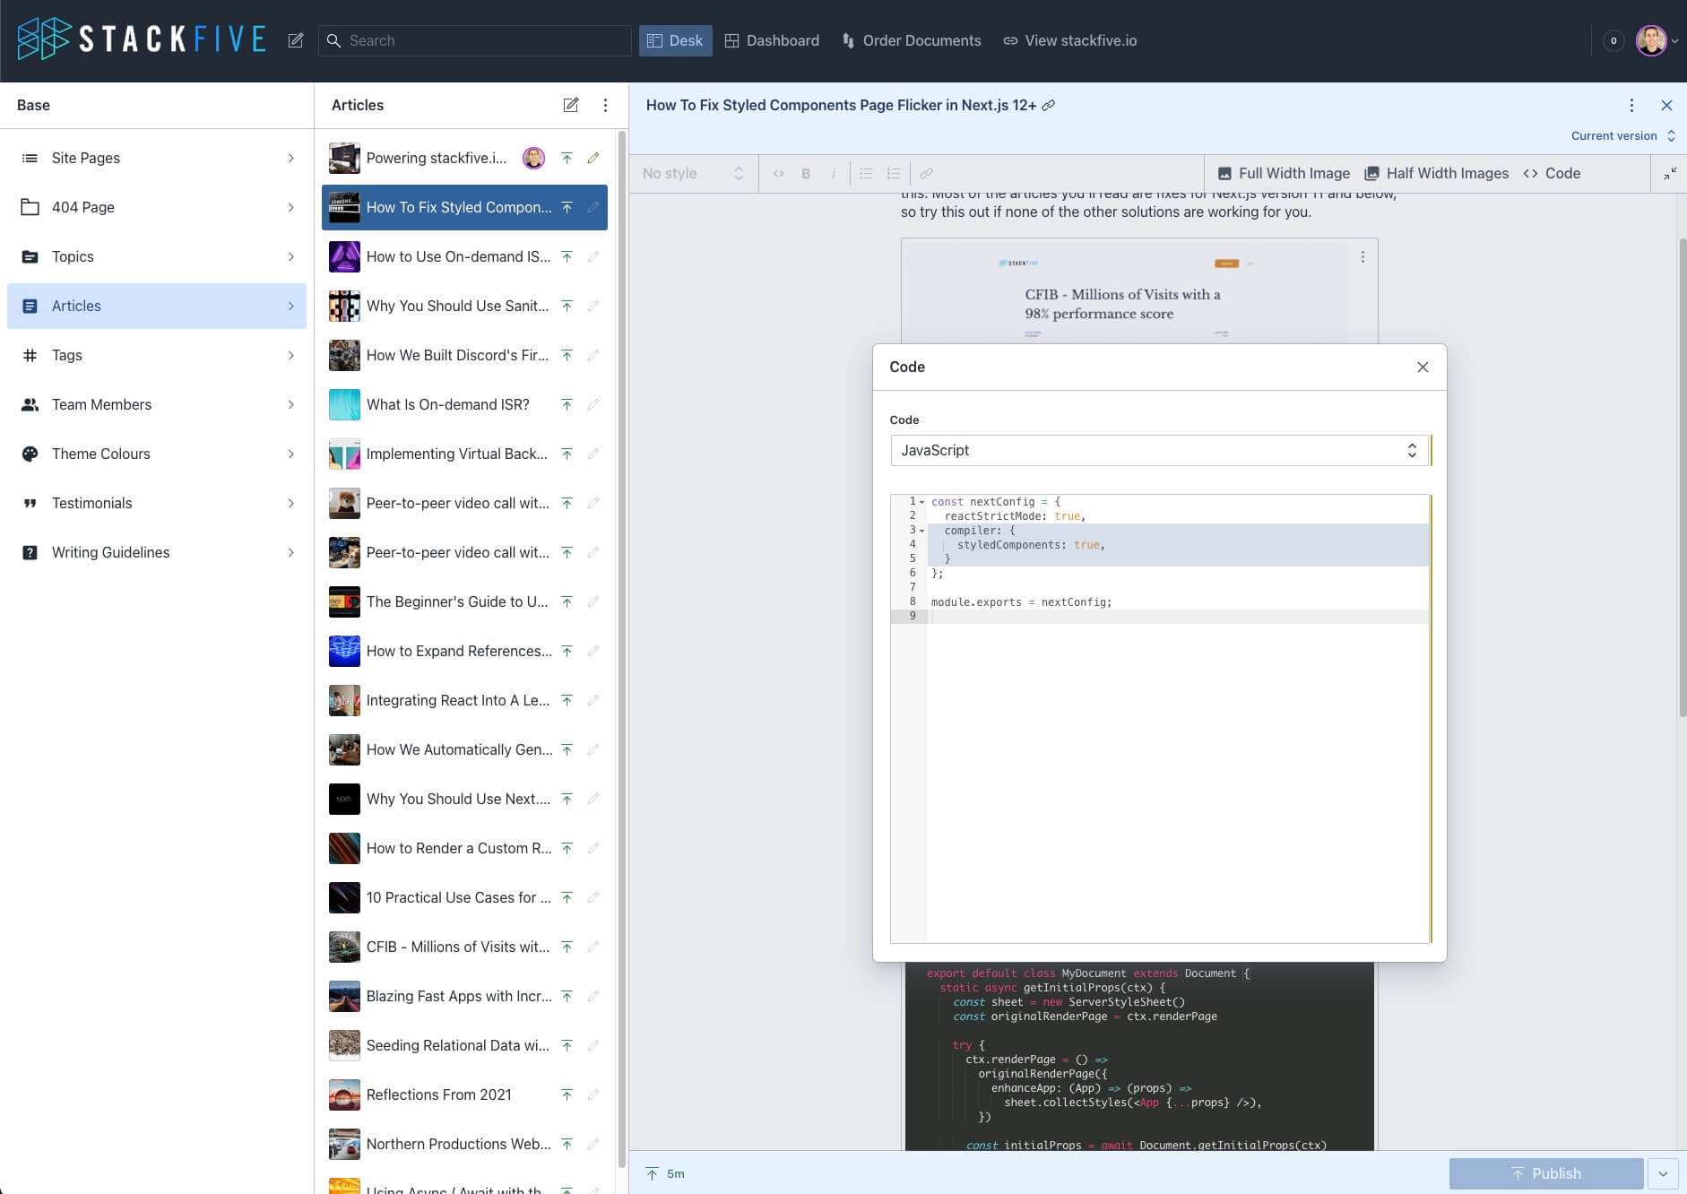Open the Topics section

click(157, 256)
